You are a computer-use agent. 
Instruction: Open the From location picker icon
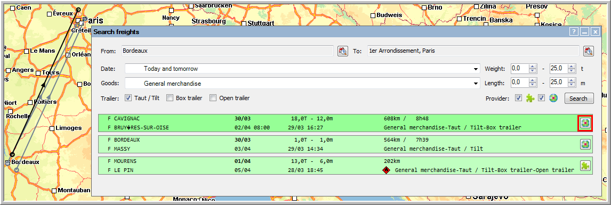342,51
